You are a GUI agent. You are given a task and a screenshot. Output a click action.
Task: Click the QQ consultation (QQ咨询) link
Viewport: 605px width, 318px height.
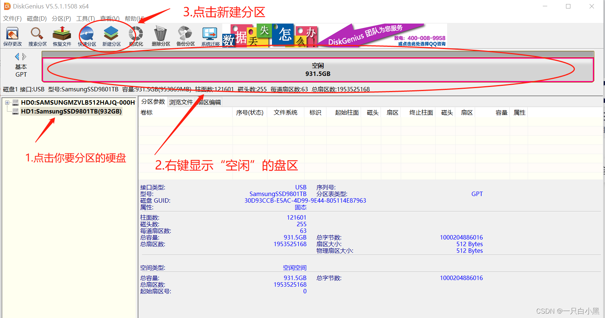[x=422, y=44]
